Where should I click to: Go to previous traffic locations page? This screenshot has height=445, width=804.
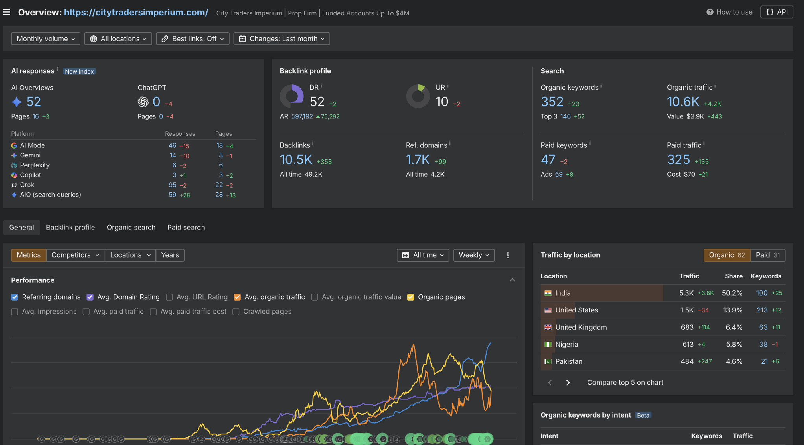click(x=550, y=383)
